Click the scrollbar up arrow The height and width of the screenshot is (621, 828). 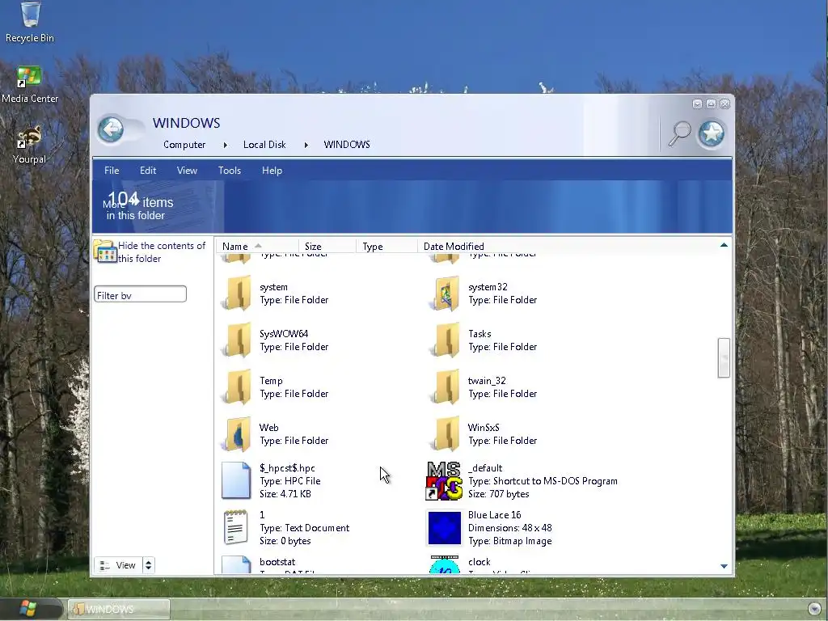pos(724,245)
